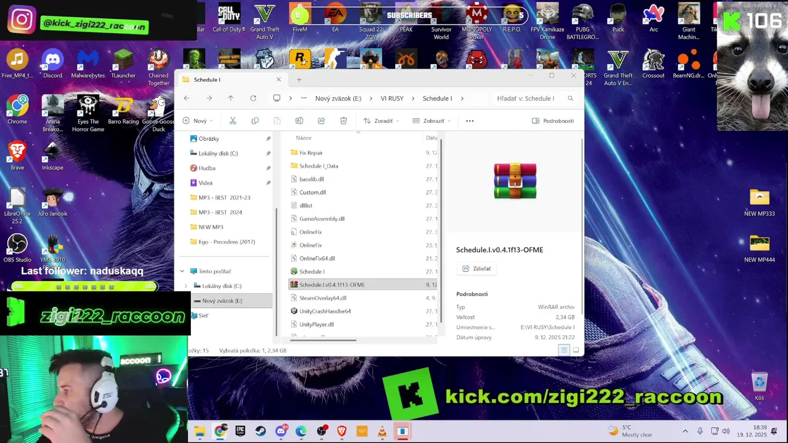The height and width of the screenshot is (443, 788).
Task: Switch to details list view
Action: click(x=564, y=350)
